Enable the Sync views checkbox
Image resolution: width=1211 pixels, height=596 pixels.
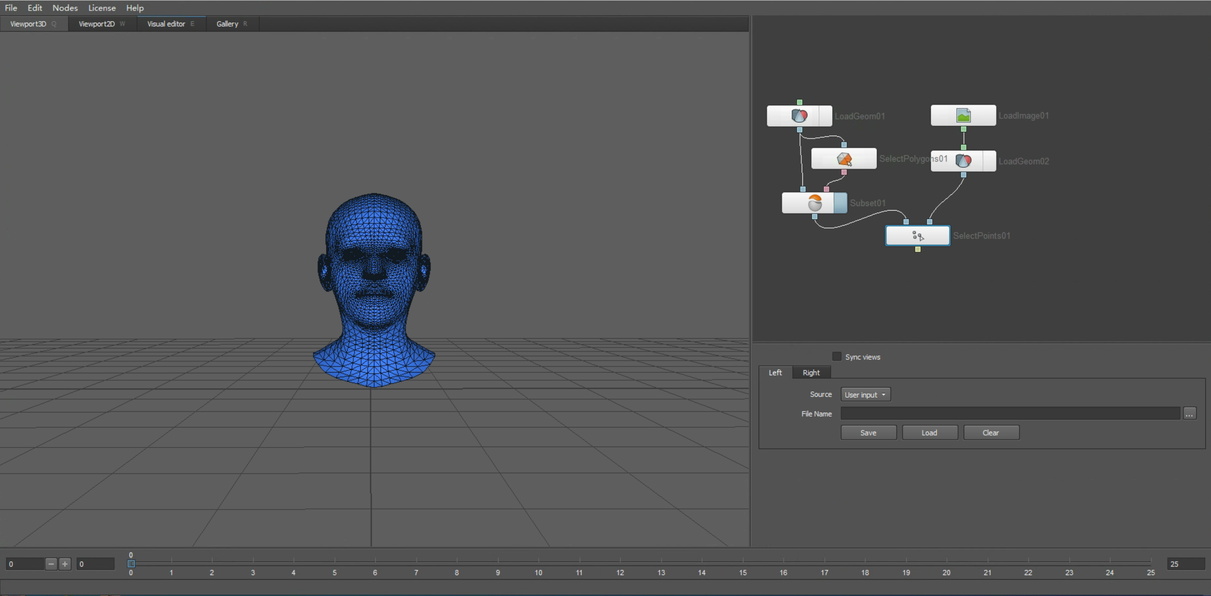point(836,357)
